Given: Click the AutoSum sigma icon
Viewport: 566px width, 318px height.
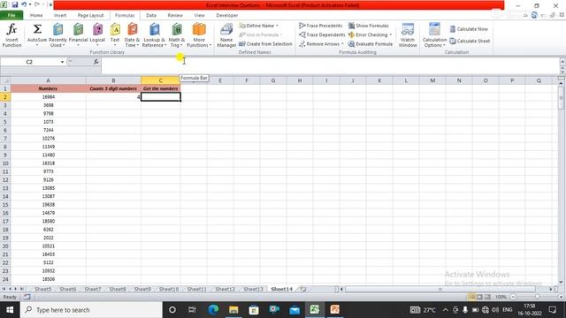Looking at the screenshot, I should coord(37,29).
